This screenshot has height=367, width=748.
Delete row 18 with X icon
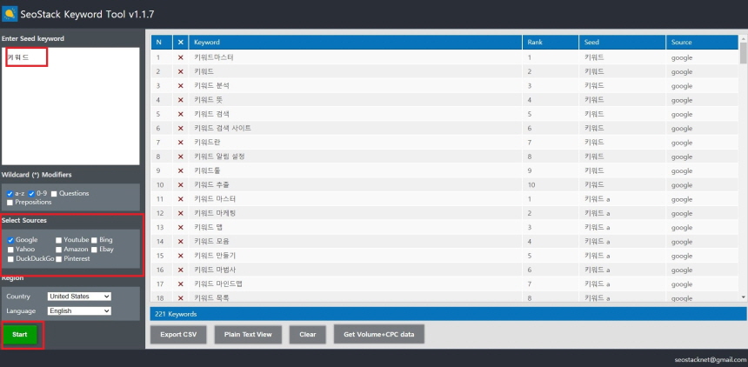point(180,297)
